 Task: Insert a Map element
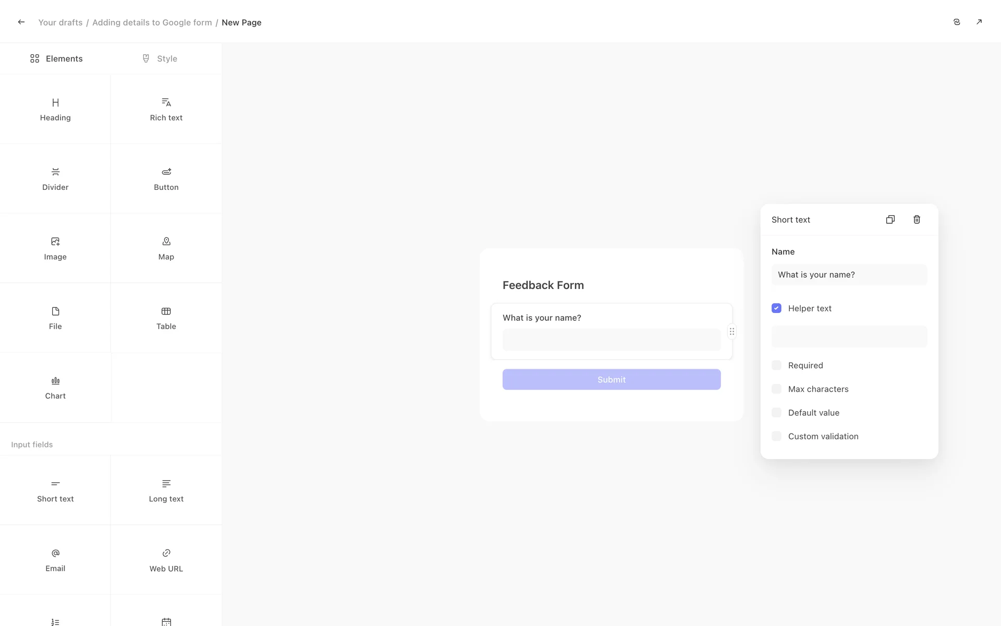166,248
